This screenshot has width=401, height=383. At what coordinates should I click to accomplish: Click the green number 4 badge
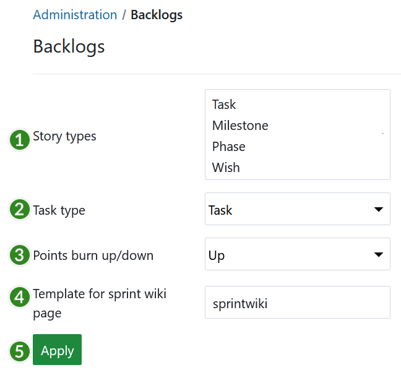pos(20,297)
